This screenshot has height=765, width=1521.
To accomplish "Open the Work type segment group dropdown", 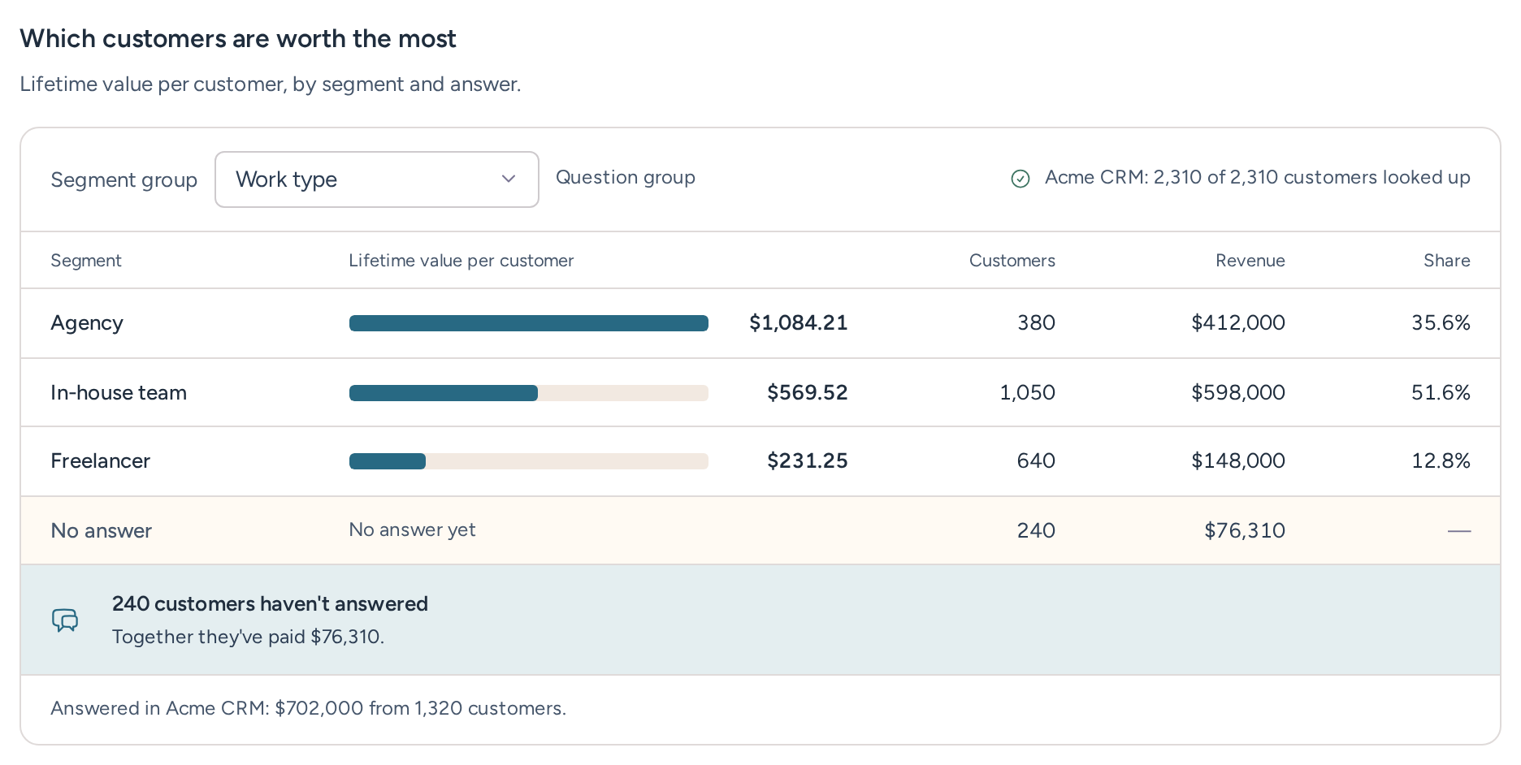I will coord(376,179).
